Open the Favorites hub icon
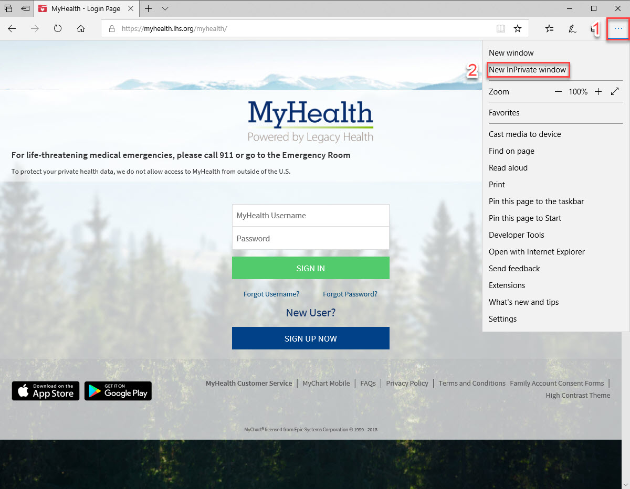The height and width of the screenshot is (489, 630). [x=549, y=29]
